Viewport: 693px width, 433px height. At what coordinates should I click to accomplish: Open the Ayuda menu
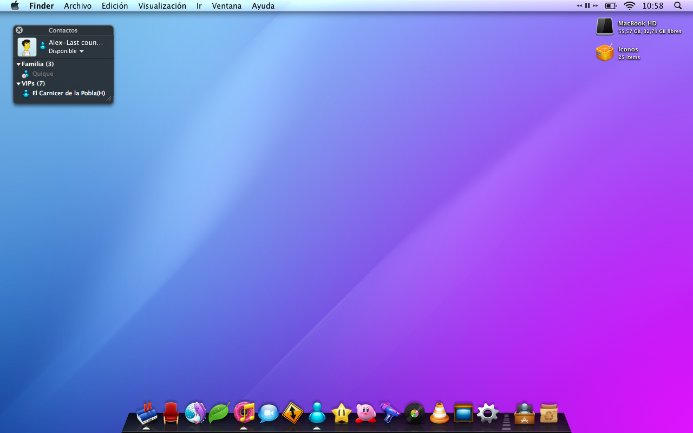[x=263, y=6]
